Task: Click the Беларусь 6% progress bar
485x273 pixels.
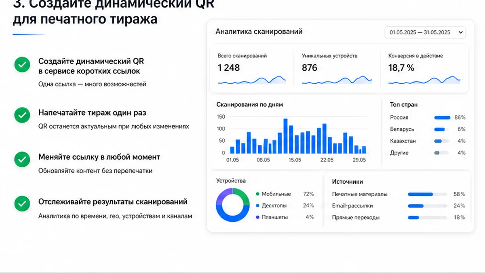Action: pyautogui.click(x=442, y=129)
